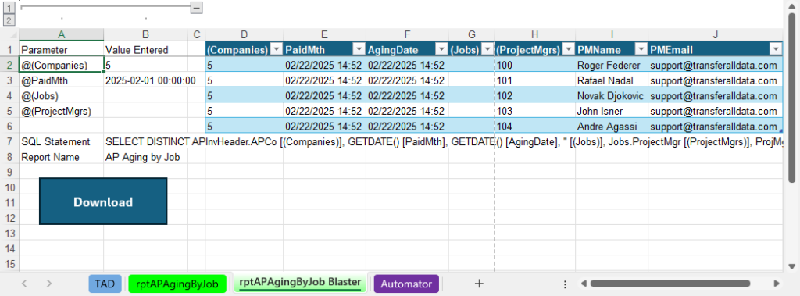Viewport: 800px width, 296px height.
Task: Select the Value Entered cell containing 5
Action: [x=145, y=65]
